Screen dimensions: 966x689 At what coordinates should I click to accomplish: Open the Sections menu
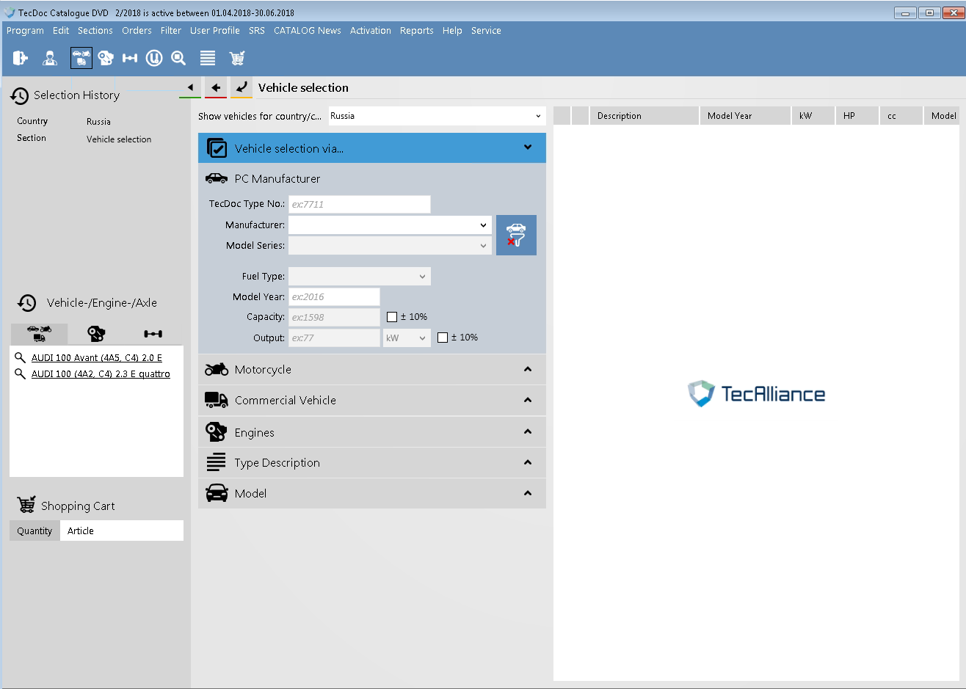[x=95, y=31]
